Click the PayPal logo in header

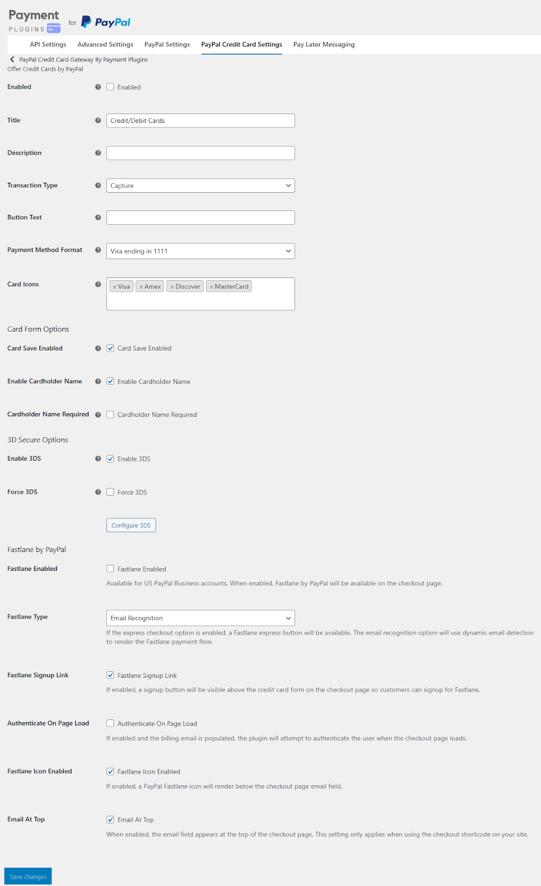coord(106,22)
